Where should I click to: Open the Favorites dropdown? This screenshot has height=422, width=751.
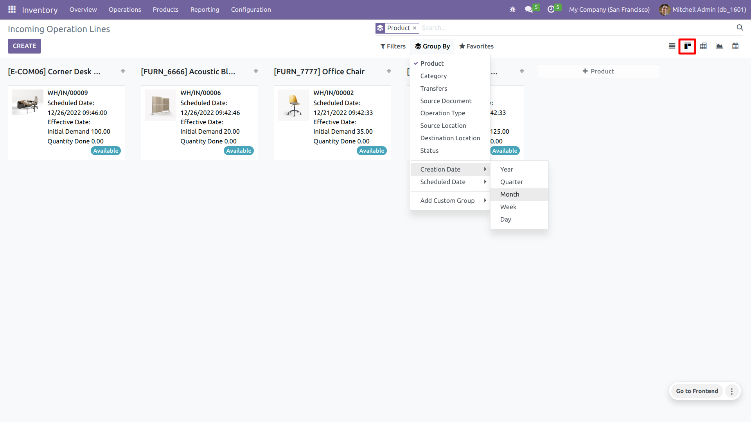point(476,46)
